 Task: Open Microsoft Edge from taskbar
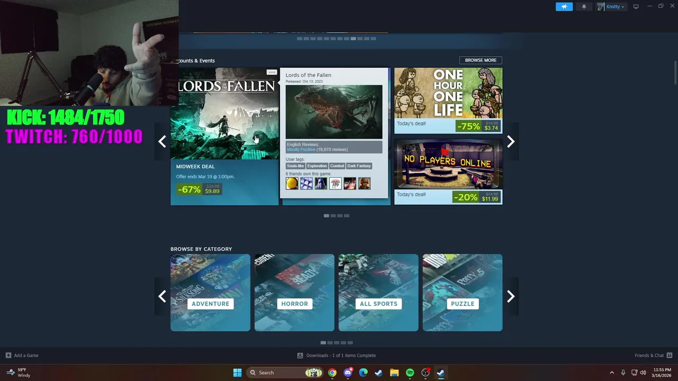pos(363,373)
